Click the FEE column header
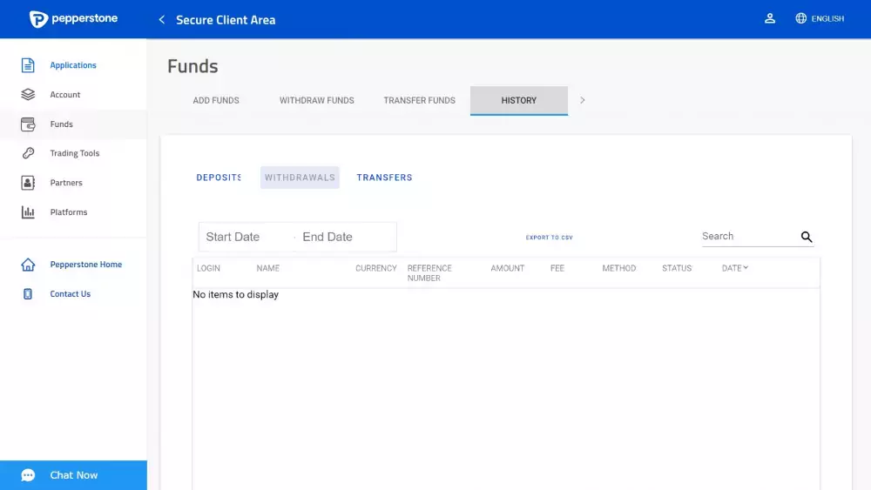Viewport: 871px width, 490px height. (557, 268)
